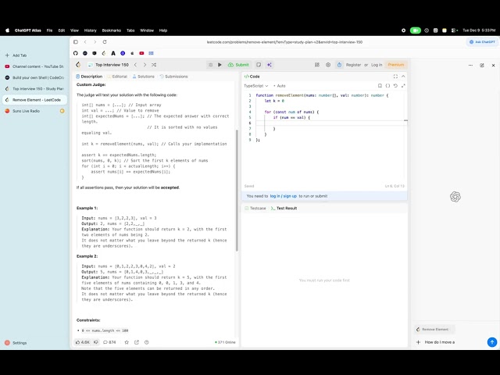This screenshot has height=375, width=500.
Task: Send ChatGPT message arrow button
Action: [492, 342]
